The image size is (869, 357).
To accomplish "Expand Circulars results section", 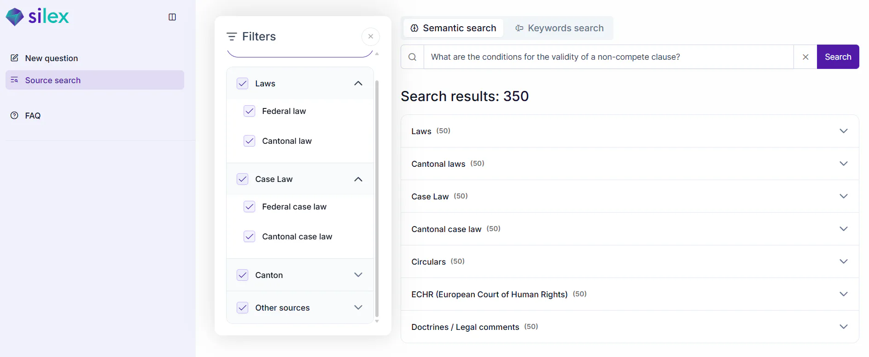I will [630, 261].
